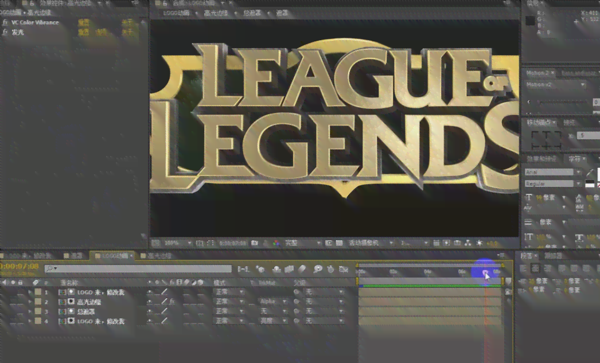This screenshot has height=363, width=600.
Task: Open the Motion v2 dropdown
Action: tap(555, 84)
